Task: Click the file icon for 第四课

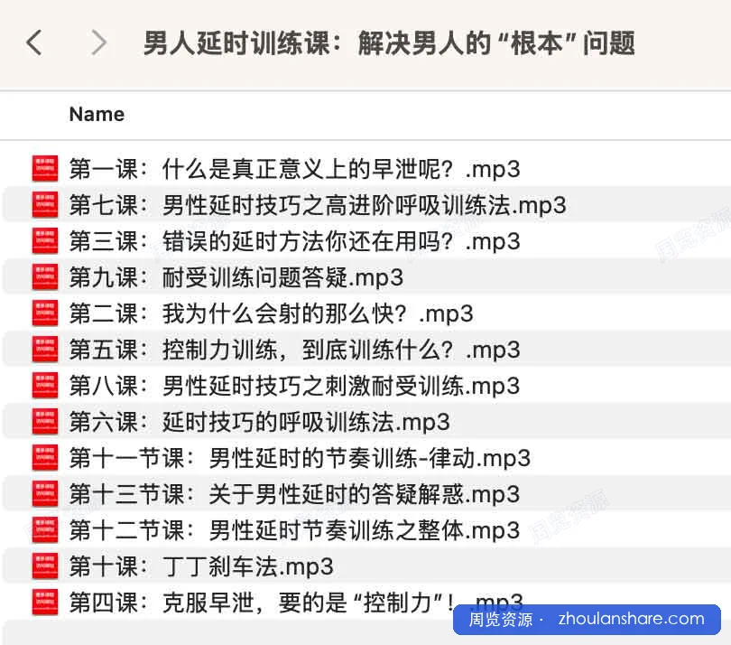Action: click(x=45, y=603)
